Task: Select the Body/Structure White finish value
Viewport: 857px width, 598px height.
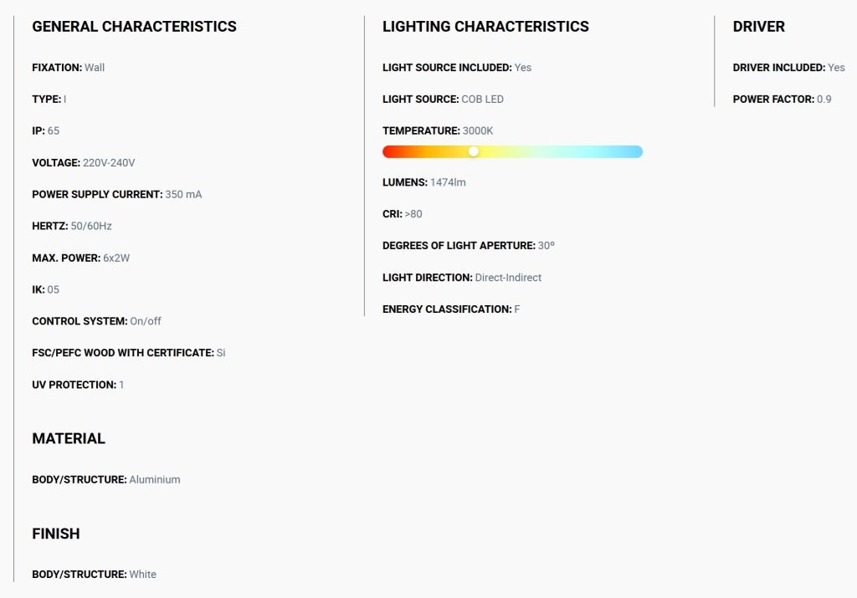Action: tap(142, 575)
